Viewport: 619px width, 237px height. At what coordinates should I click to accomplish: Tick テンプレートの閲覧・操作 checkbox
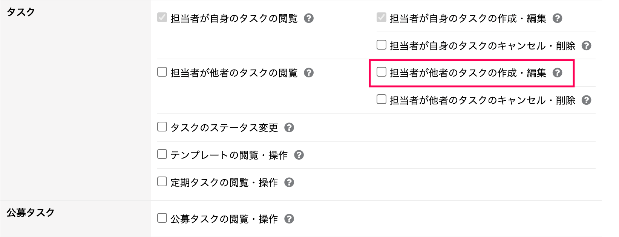click(x=162, y=154)
